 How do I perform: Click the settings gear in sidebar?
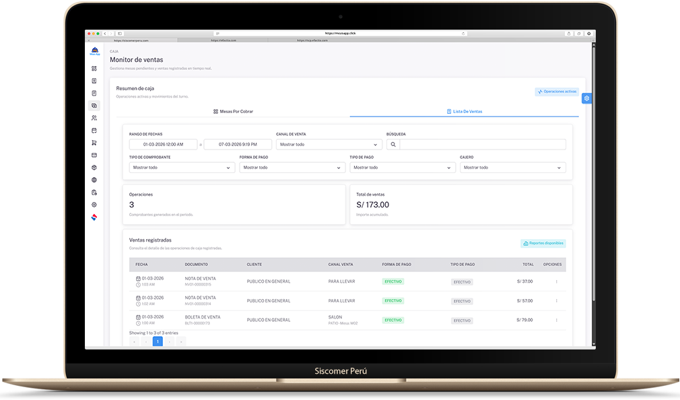point(94,205)
